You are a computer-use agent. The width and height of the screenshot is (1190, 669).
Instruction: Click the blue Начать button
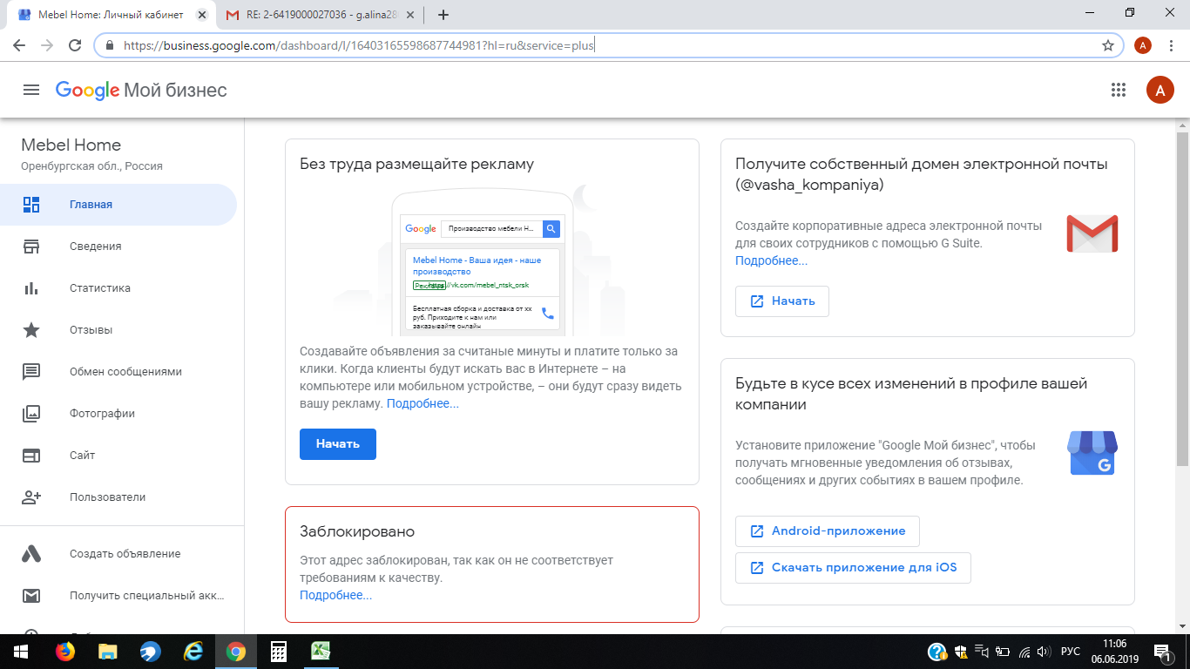pos(338,444)
